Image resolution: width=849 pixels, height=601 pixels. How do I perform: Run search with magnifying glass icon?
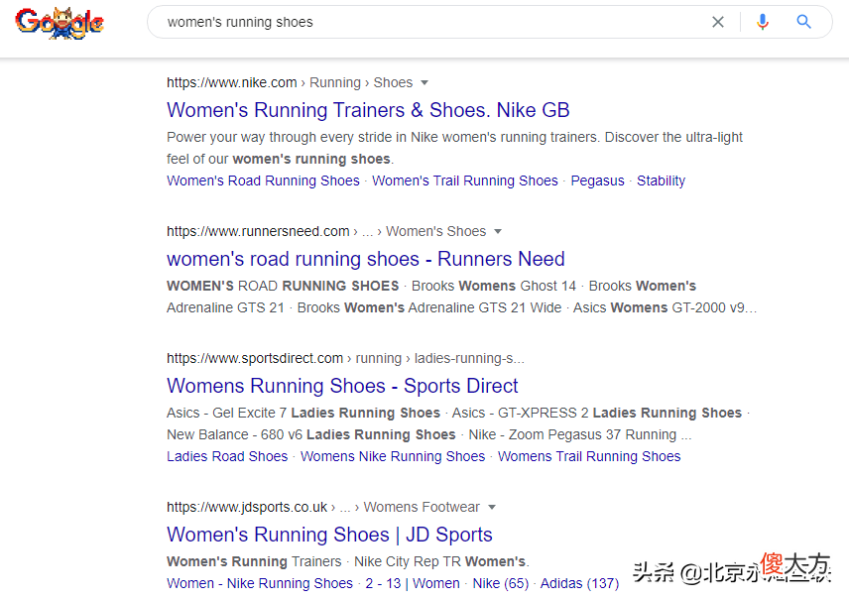click(x=804, y=22)
